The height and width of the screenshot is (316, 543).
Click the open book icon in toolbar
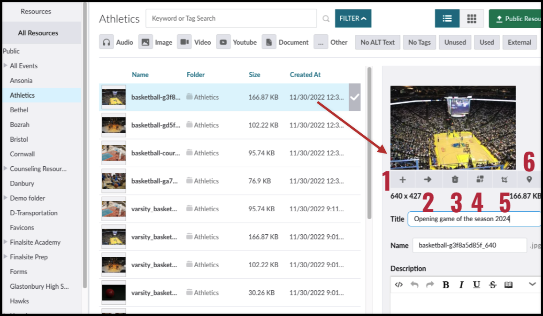click(x=508, y=285)
